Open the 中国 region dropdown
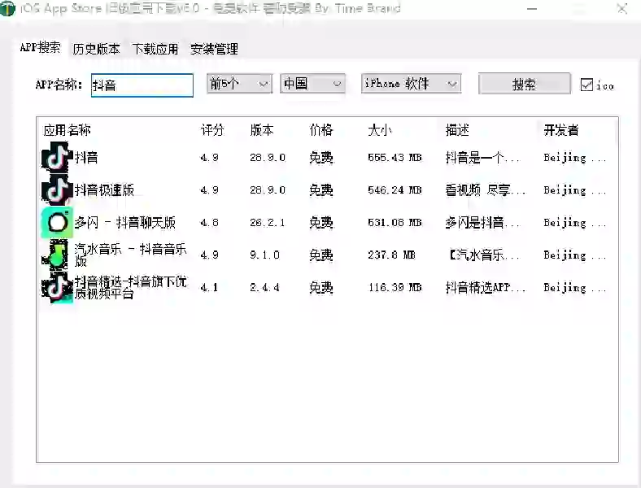Screen dimensions: 641x488 click(312, 84)
